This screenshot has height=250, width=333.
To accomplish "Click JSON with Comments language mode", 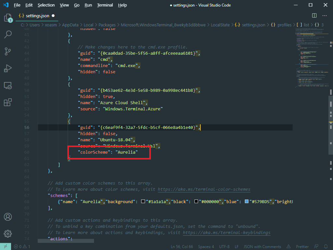I will (x=262, y=247).
